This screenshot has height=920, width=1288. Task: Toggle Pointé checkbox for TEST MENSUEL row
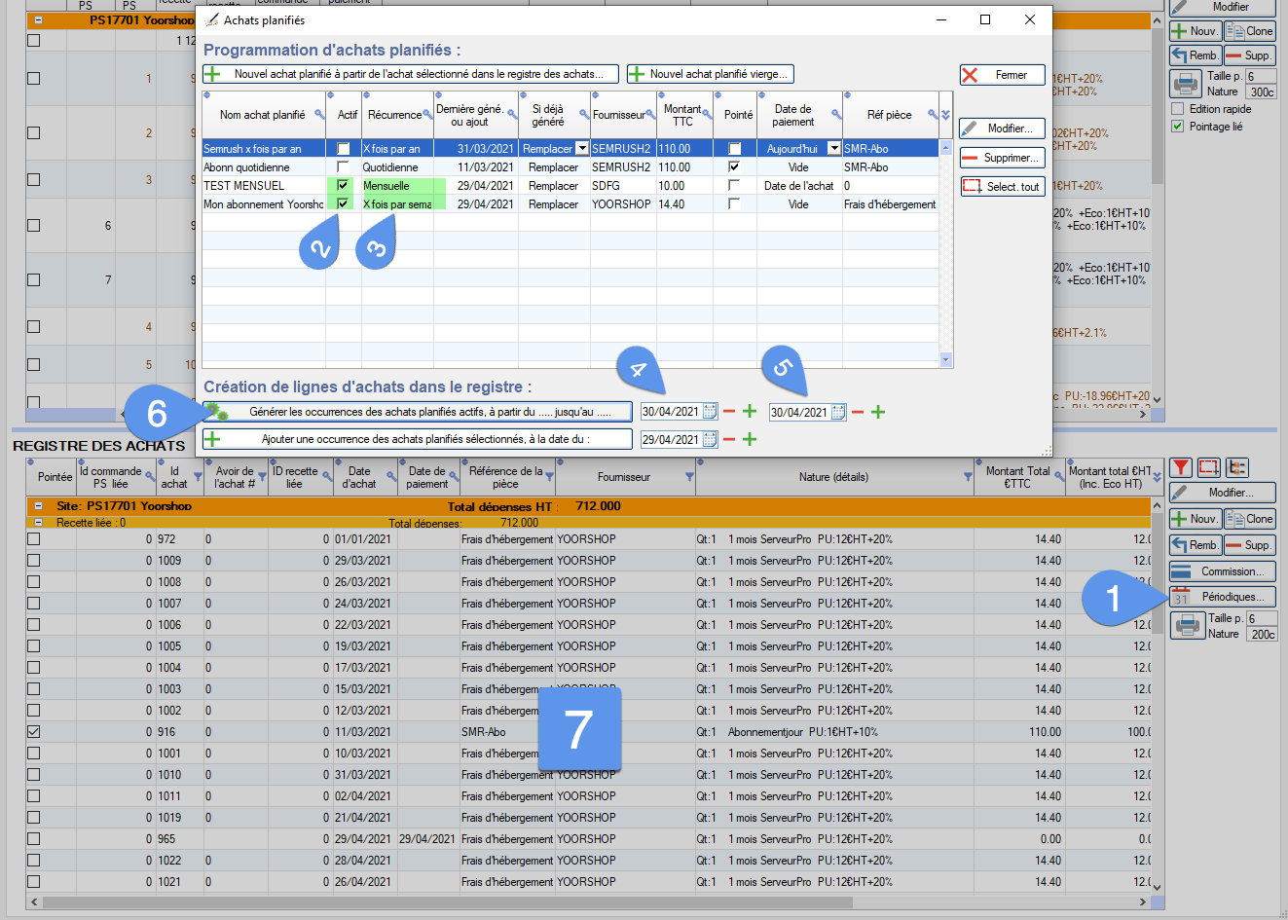pyautogui.click(x=734, y=186)
